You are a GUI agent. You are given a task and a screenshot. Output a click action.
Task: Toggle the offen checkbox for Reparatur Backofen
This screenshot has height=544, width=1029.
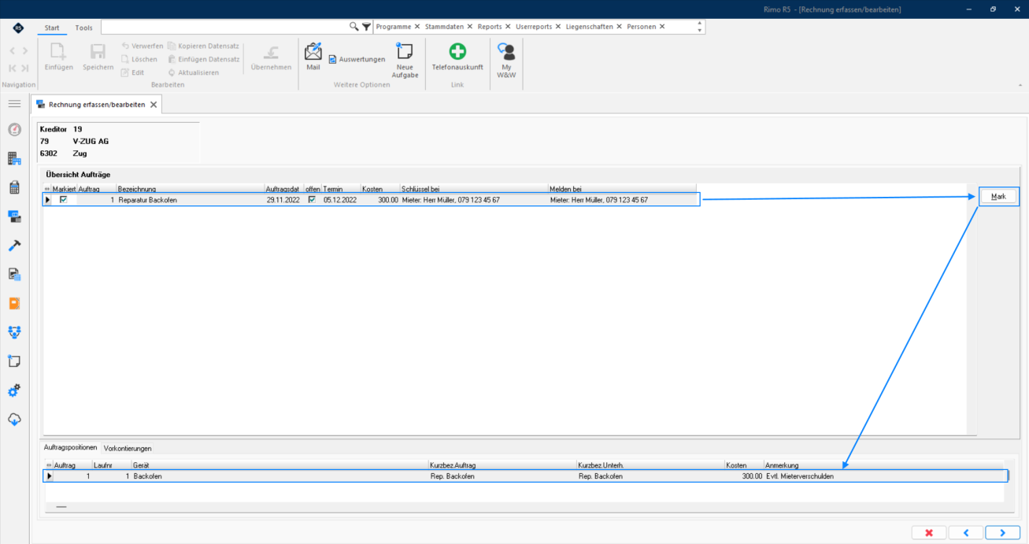(313, 200)
